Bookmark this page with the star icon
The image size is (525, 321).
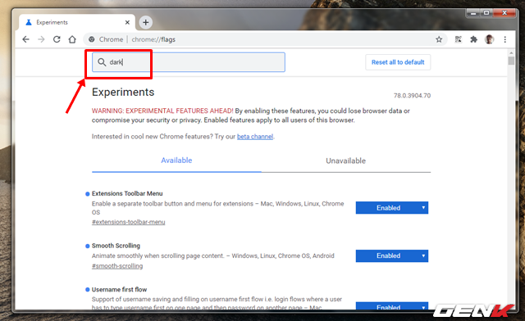439,39
